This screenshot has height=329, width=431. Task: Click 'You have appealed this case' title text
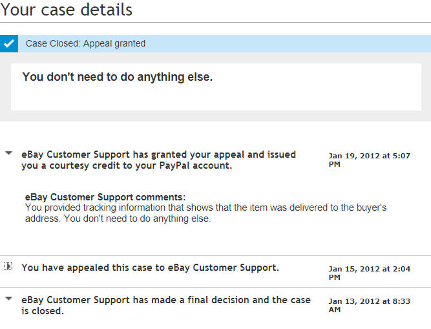point(150,267)
